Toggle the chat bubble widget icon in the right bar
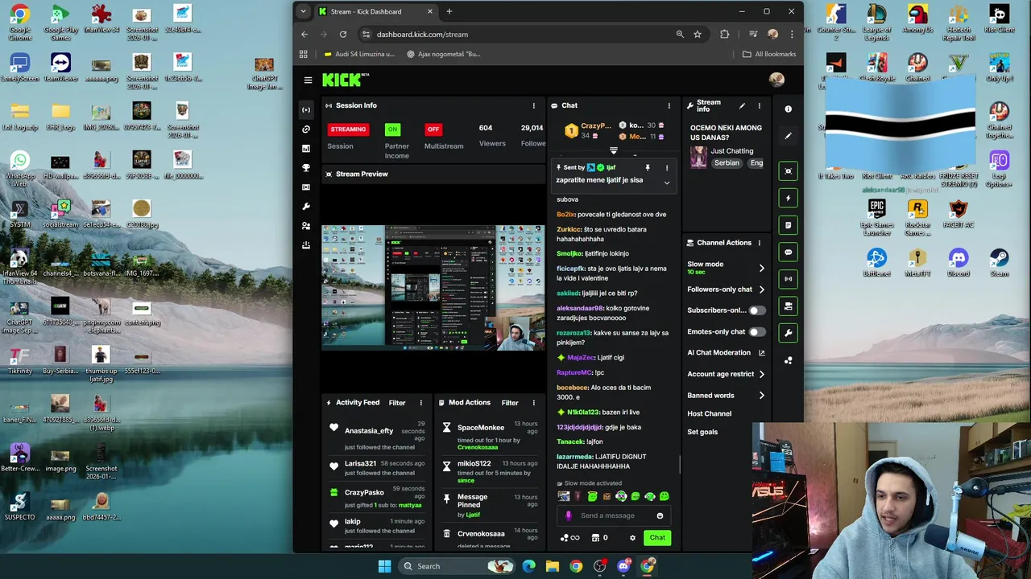 [x=788, y=252]
